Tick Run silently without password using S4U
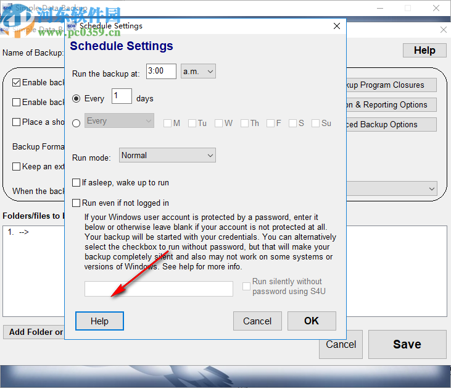Screen dimensions: 451x388 click(x=246, y=286)
